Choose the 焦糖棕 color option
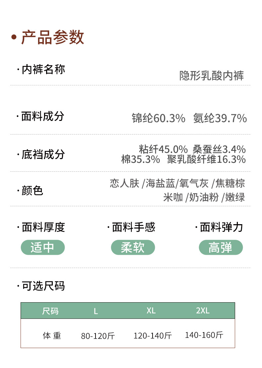This screenshot has height=368, width=262. [x=230, y=183]
